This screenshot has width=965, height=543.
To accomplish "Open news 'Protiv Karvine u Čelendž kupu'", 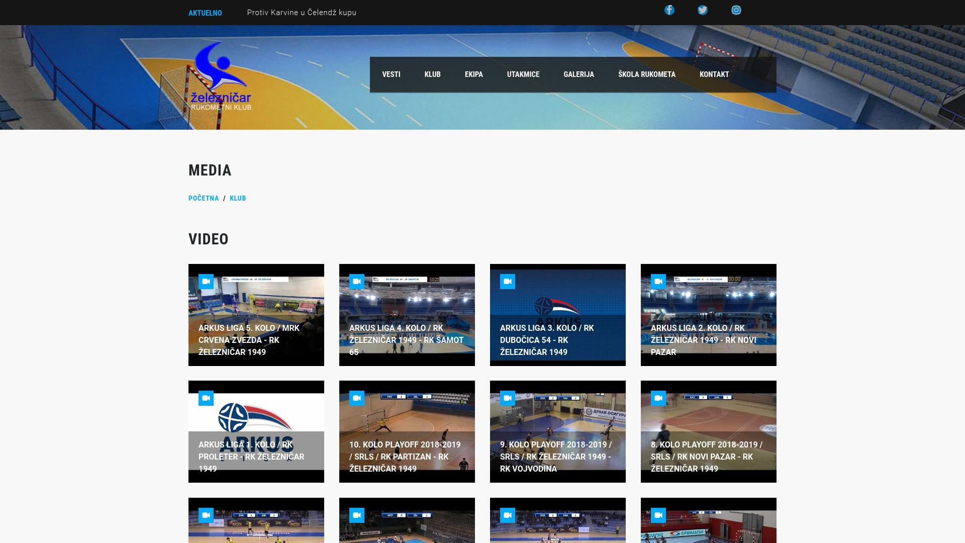I will 302,13.
